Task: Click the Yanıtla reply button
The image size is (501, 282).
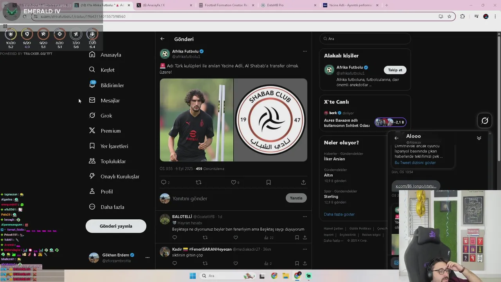Action: point(296,198)
